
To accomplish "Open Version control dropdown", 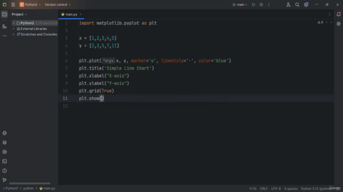I will pos(57,5).
